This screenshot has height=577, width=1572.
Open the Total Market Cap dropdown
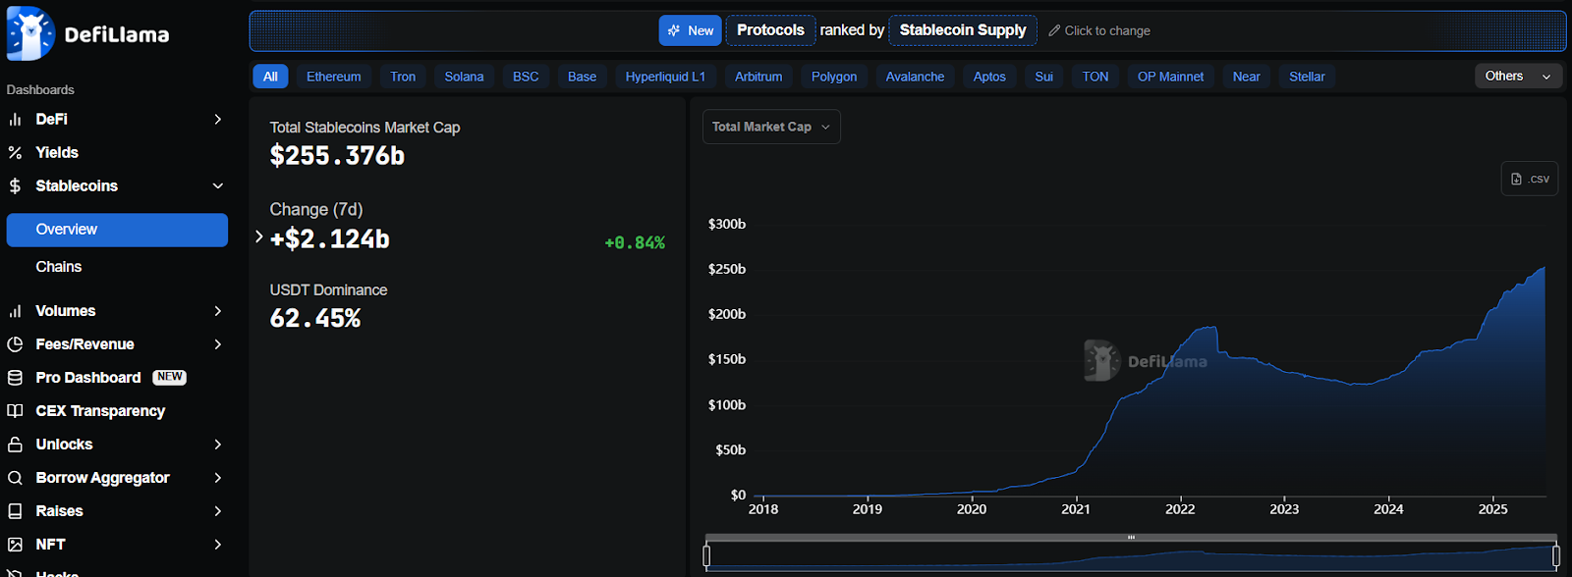(x=771, y=127)
